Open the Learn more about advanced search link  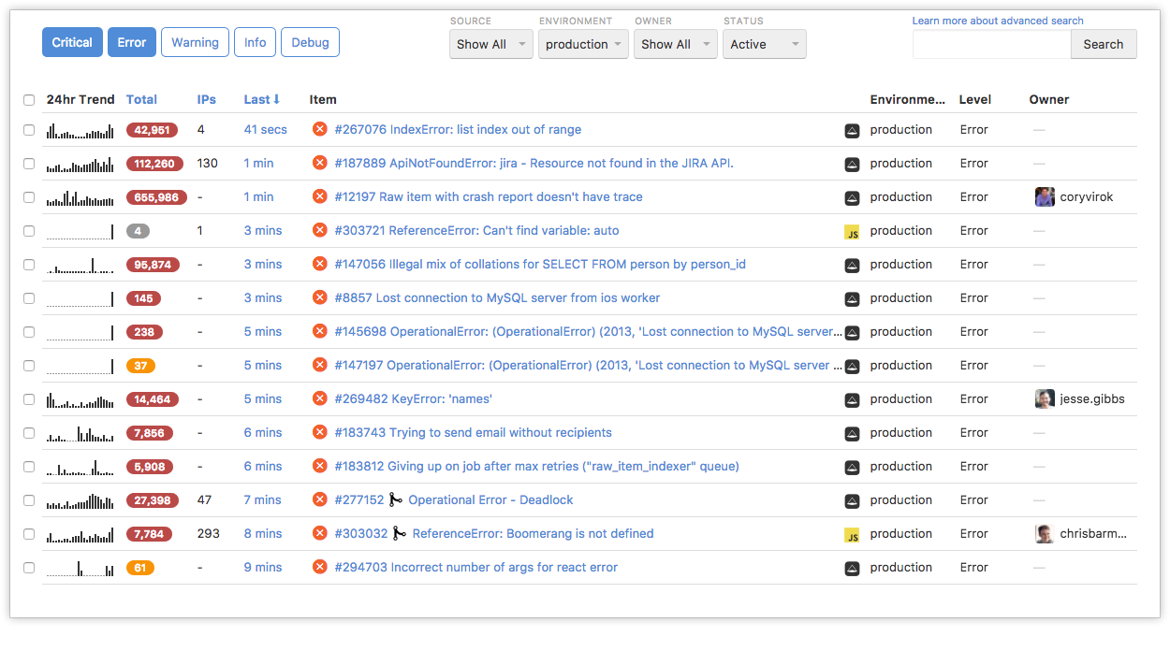click(998, 21)
